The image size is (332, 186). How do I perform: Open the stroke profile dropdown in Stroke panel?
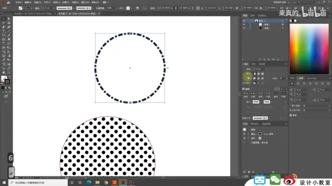(269, 118)
